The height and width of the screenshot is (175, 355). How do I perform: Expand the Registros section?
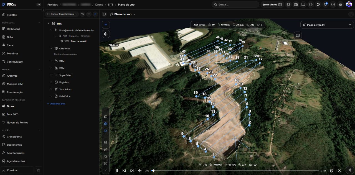pos(51,82)
